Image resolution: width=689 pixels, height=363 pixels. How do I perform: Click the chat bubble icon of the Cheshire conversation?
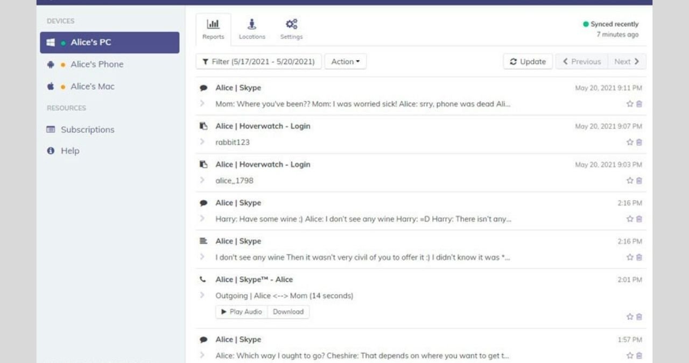[x=203, y=340]
